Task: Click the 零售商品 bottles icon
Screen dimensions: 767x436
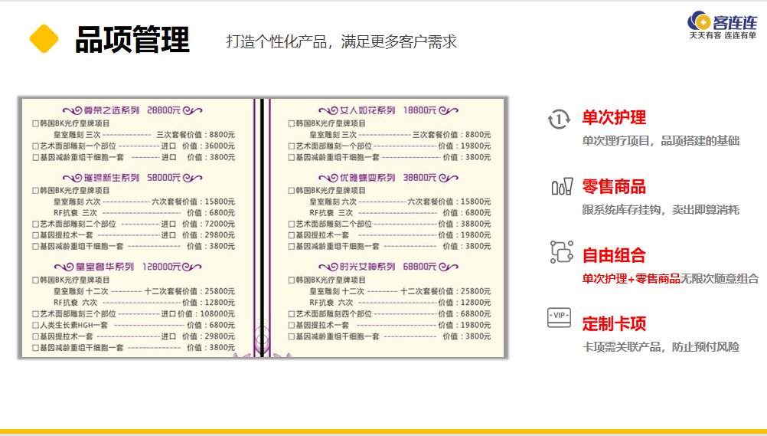Action: 562,186
